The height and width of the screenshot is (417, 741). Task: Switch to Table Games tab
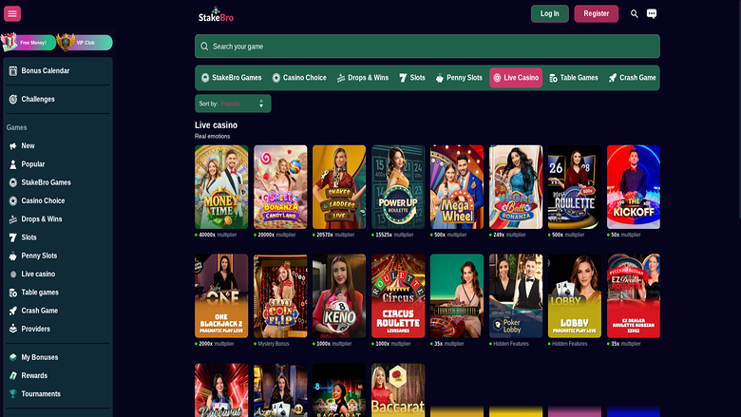coord(574,78)
